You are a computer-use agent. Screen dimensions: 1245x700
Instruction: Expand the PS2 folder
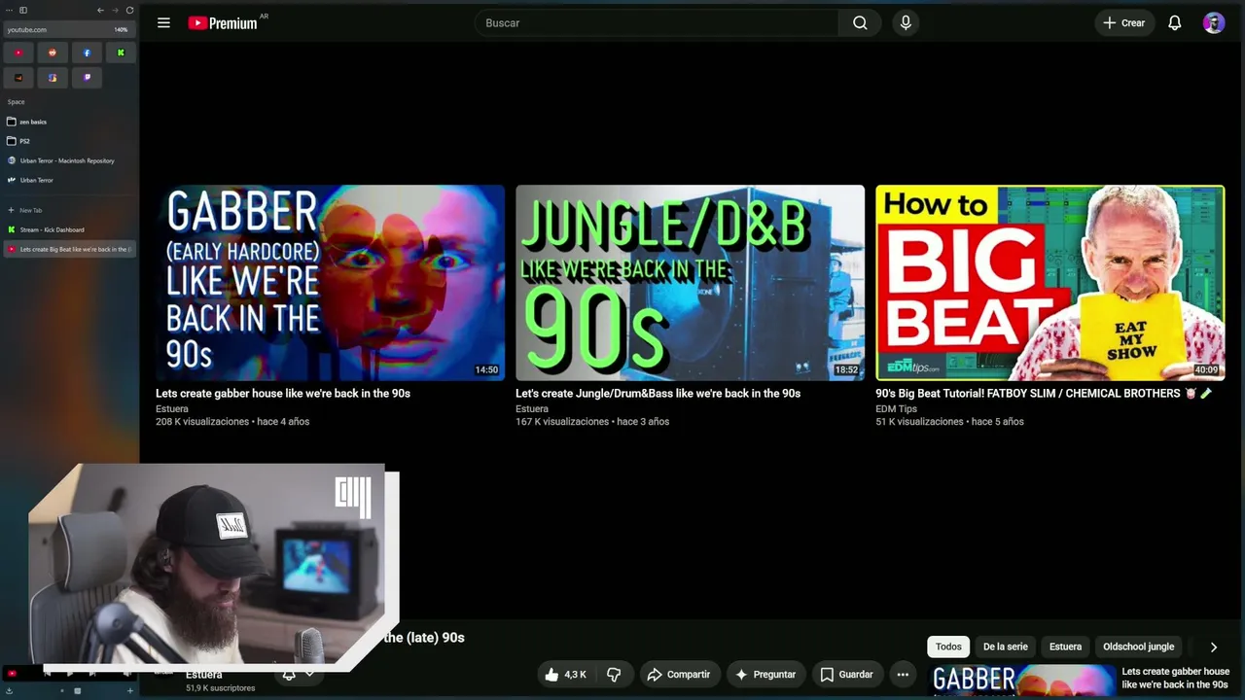pos(68,141)
